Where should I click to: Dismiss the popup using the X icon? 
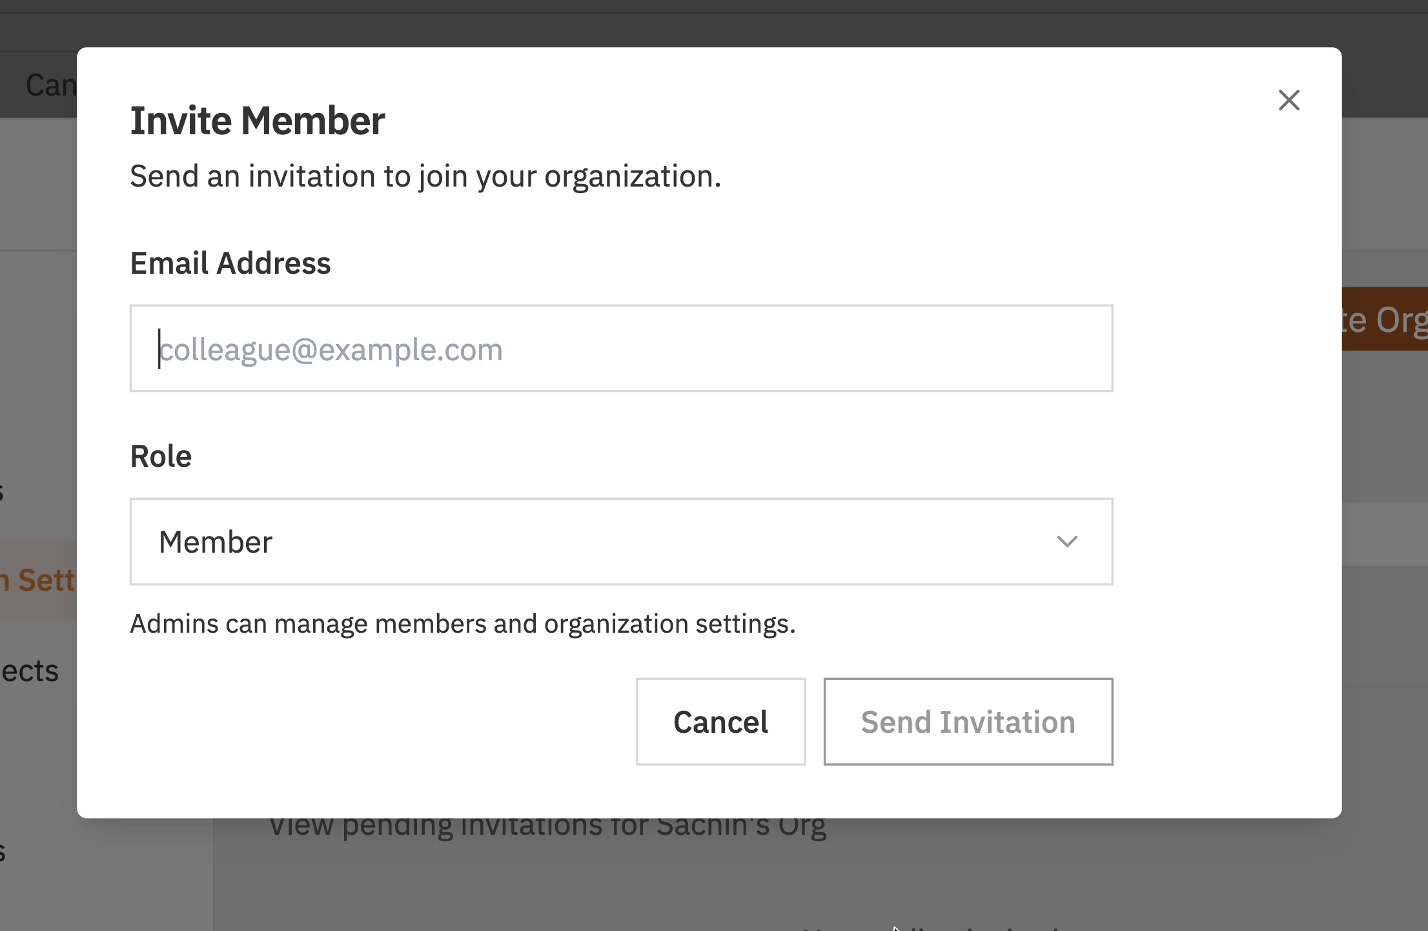(x=1289, y=101)
